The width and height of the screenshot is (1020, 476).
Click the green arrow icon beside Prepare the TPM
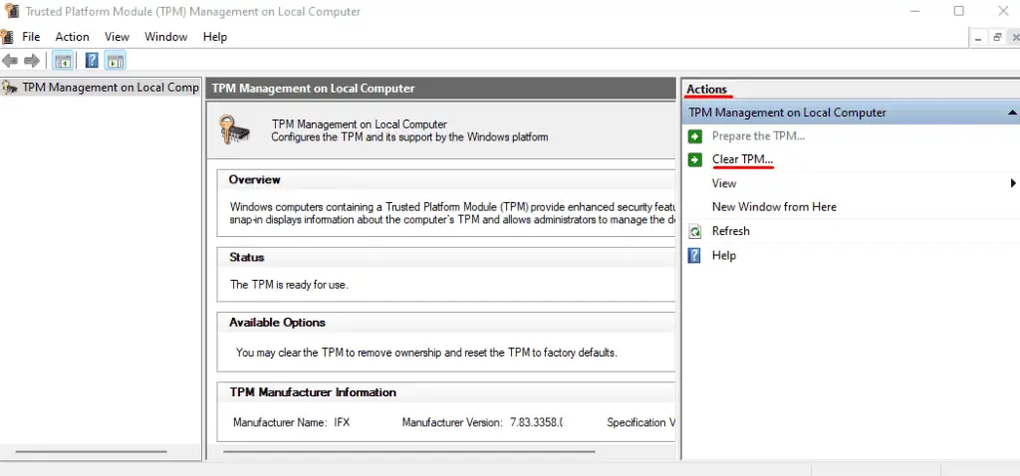coord(695,135)
